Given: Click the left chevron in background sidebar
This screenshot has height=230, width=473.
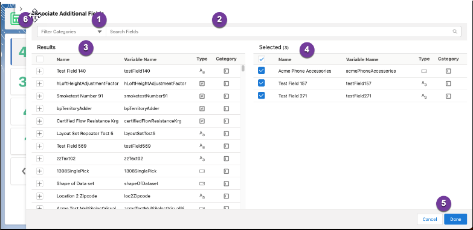Looking at the screenshot, I should click(24, 171).
